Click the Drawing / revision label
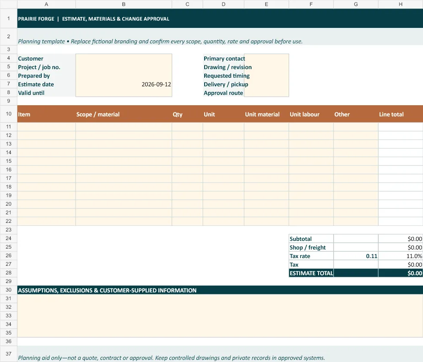The height and width of the screenshot is (362, 423). coord(227,67)
